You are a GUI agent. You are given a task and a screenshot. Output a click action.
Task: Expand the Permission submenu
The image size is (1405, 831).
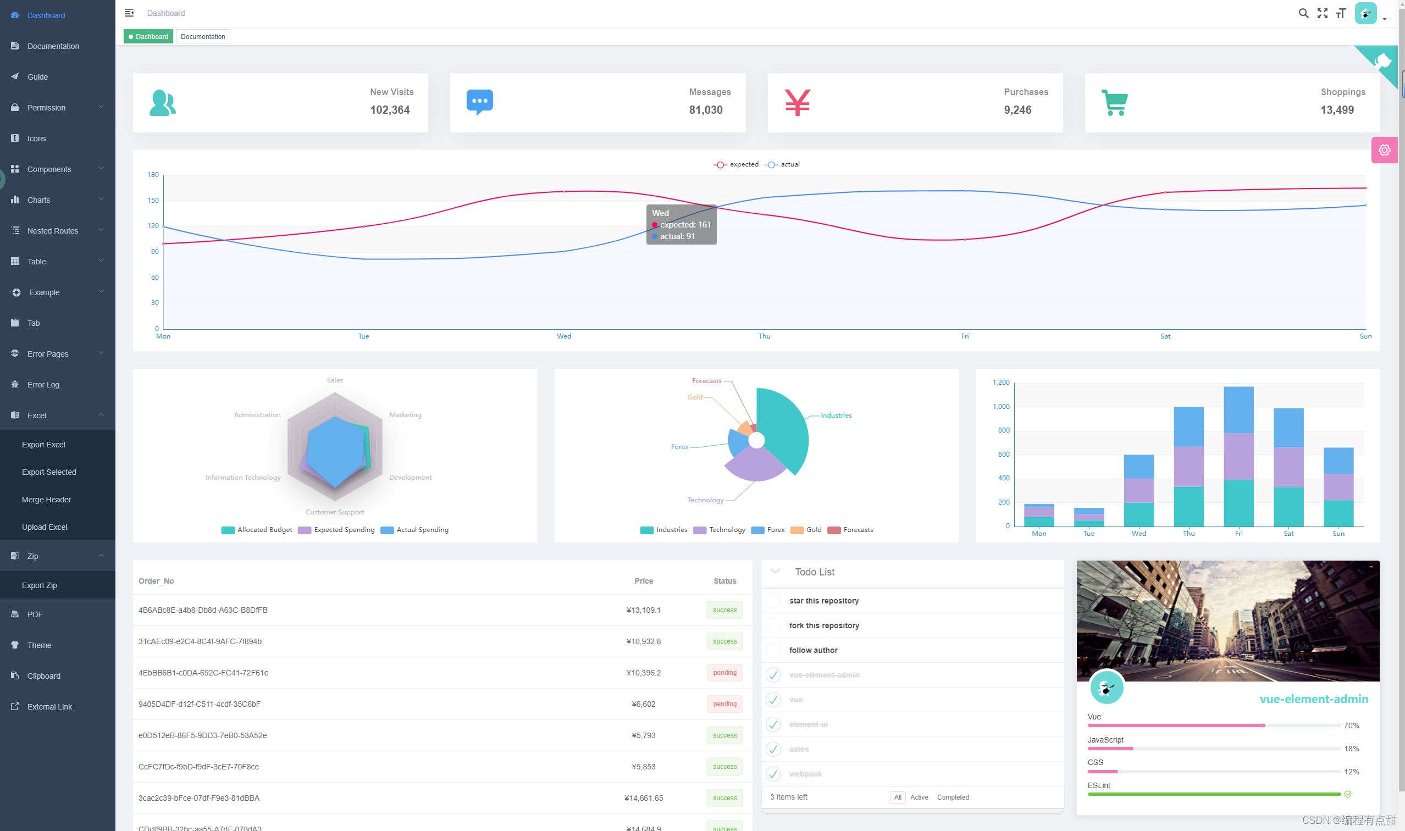coord(101,107)
